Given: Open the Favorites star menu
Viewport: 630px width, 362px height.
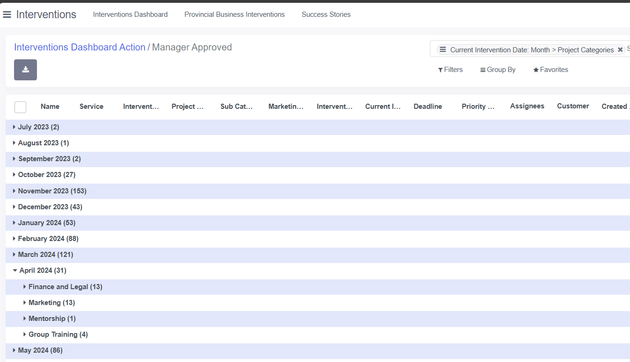Looking at the screenshot, I should 550,70.
